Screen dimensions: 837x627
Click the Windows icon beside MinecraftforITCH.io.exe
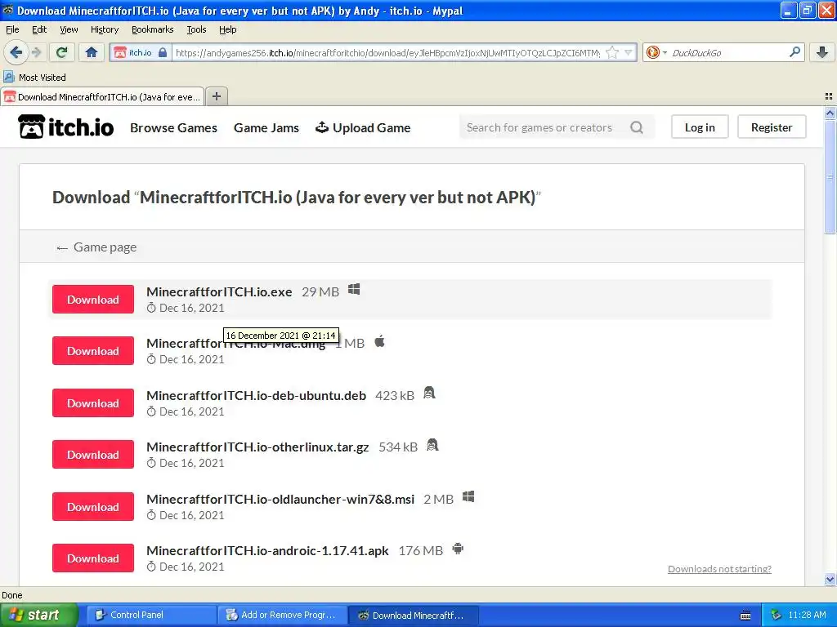pos(354,290)
